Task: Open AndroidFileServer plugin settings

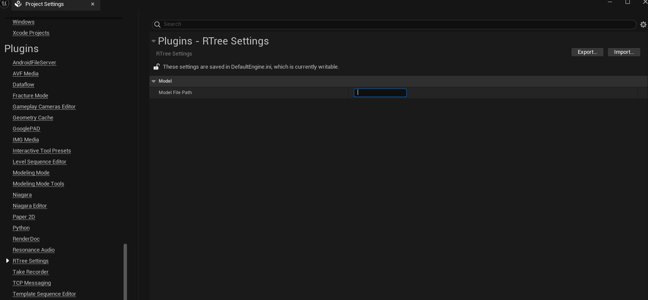Action: click(x=34, y=63)
